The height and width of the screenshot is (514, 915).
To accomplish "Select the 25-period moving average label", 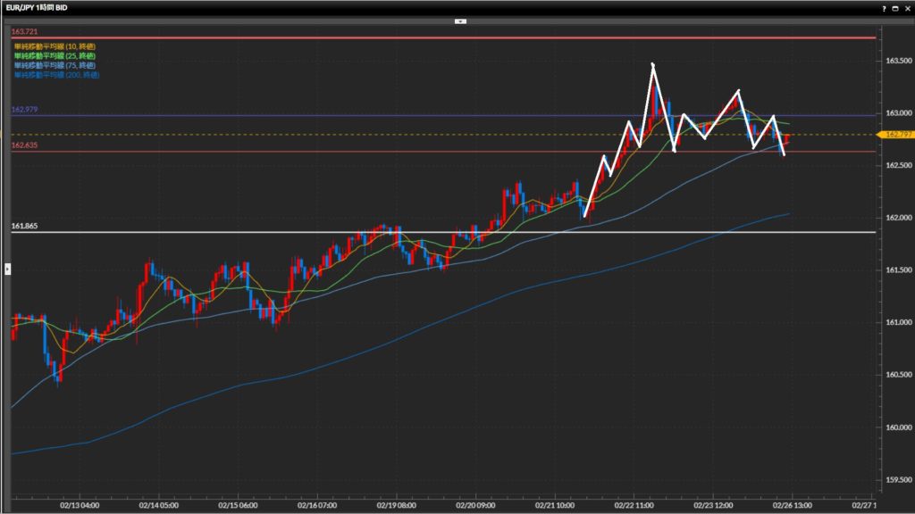I will [x=54, y=54].
